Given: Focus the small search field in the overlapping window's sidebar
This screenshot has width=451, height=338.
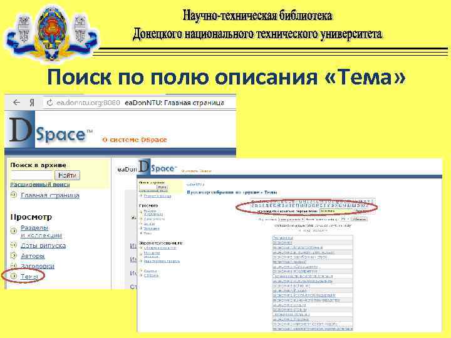Looking at the screenshot, I should [148, 187].
